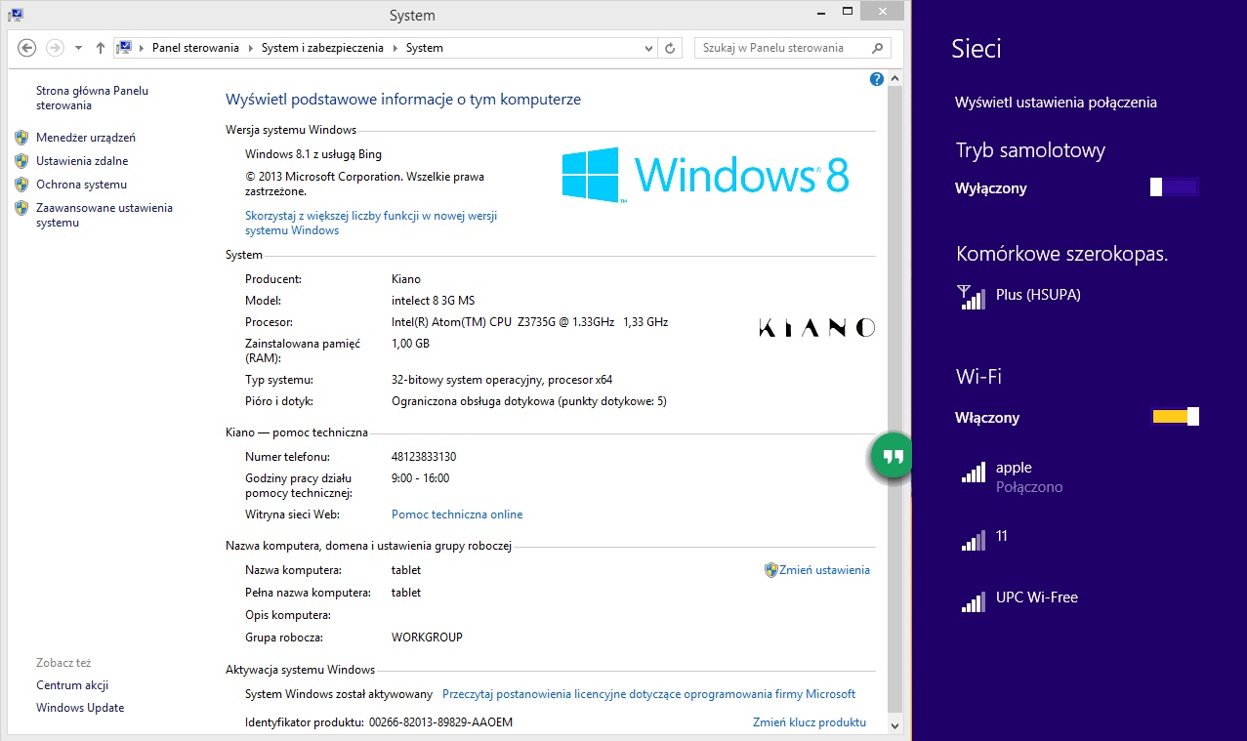Open Windows Update link
Screen dimensions: 1247x741
point(80,708)
